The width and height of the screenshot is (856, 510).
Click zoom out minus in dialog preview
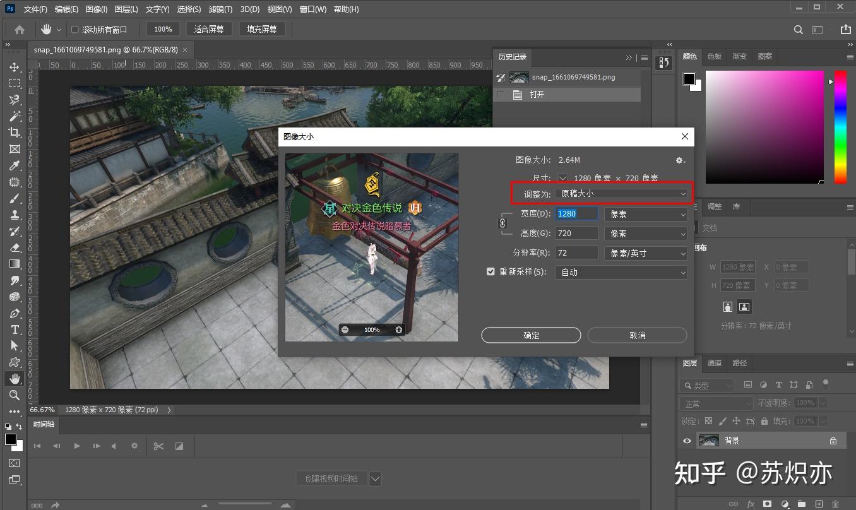pos(345,330)
